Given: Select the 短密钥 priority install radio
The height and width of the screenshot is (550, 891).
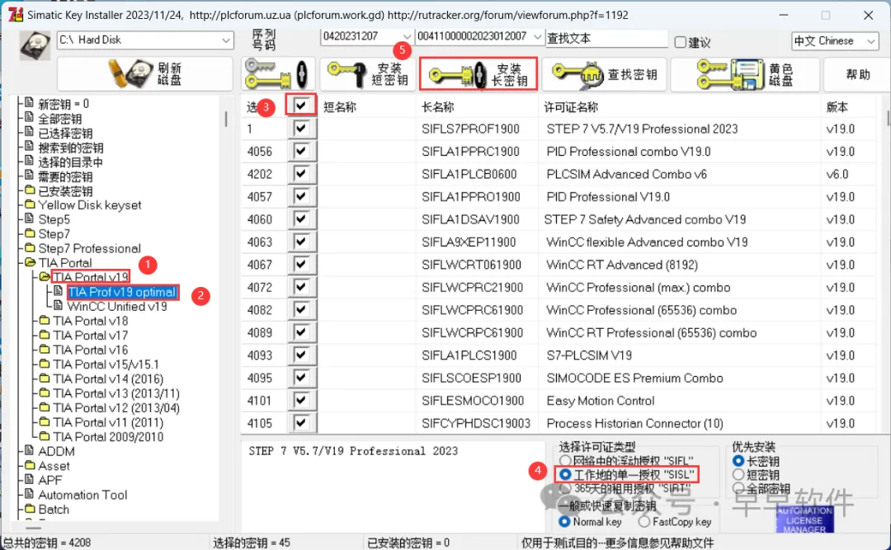Looking at the screenshot, I should click(x=738, y=474).
